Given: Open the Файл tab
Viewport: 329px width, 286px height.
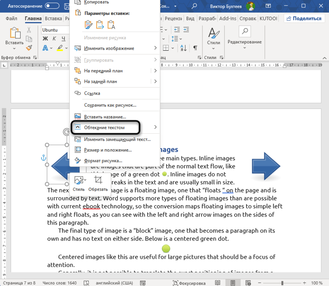Looking at the screenshot, I should (x=11, y=19).
